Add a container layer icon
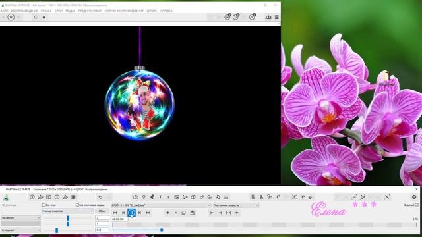Image resolution: width=422 pixels, height=237 pixels. click(193, 197)
